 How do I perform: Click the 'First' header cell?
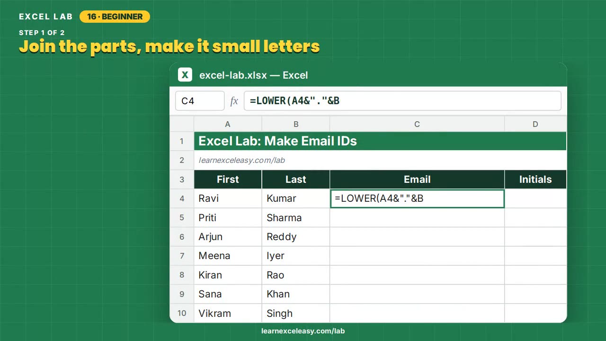pos(228,179)
